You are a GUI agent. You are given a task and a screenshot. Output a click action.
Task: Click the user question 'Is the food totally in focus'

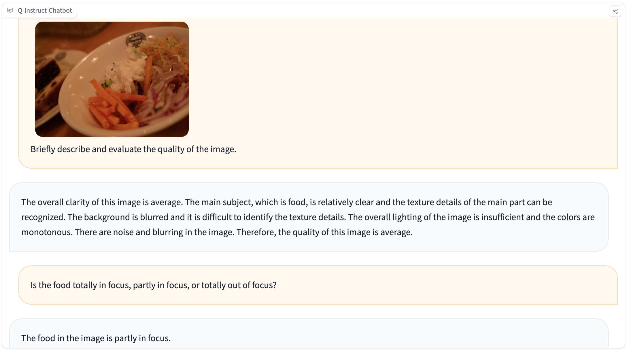click(x=154, y=285)
